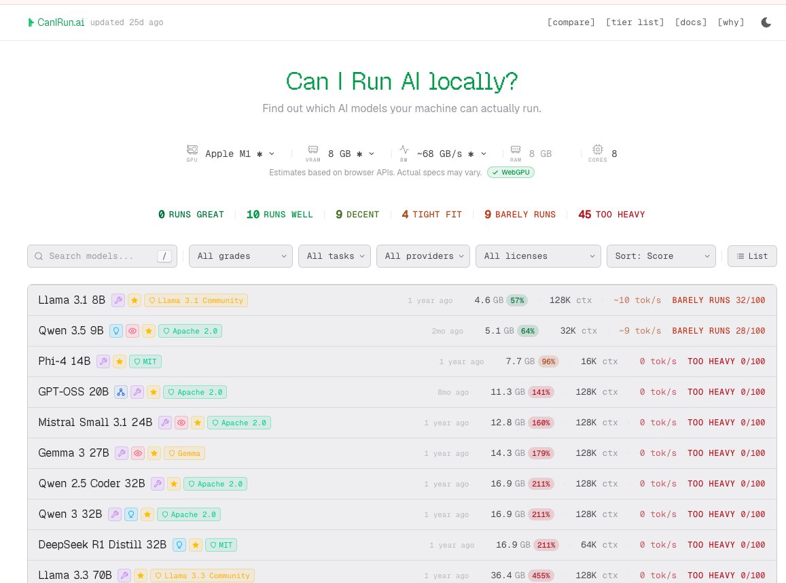Click the vision eye icon on Qwen 3.5 9B
The height and width of the screenshot is (583, 786).
[x=132, y=331]
